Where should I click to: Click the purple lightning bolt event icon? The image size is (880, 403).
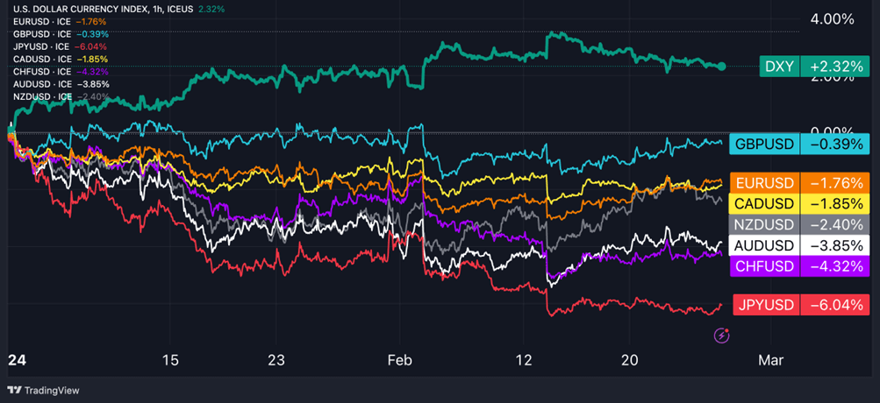pos(722,335)
